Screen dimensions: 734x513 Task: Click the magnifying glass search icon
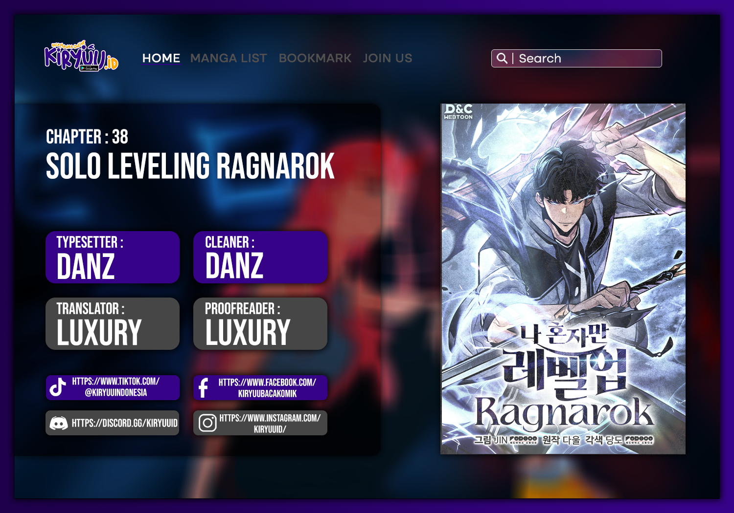[x=502, y=58]
